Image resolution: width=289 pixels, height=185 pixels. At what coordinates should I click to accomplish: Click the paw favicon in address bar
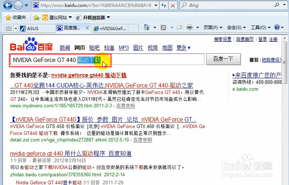36,5
